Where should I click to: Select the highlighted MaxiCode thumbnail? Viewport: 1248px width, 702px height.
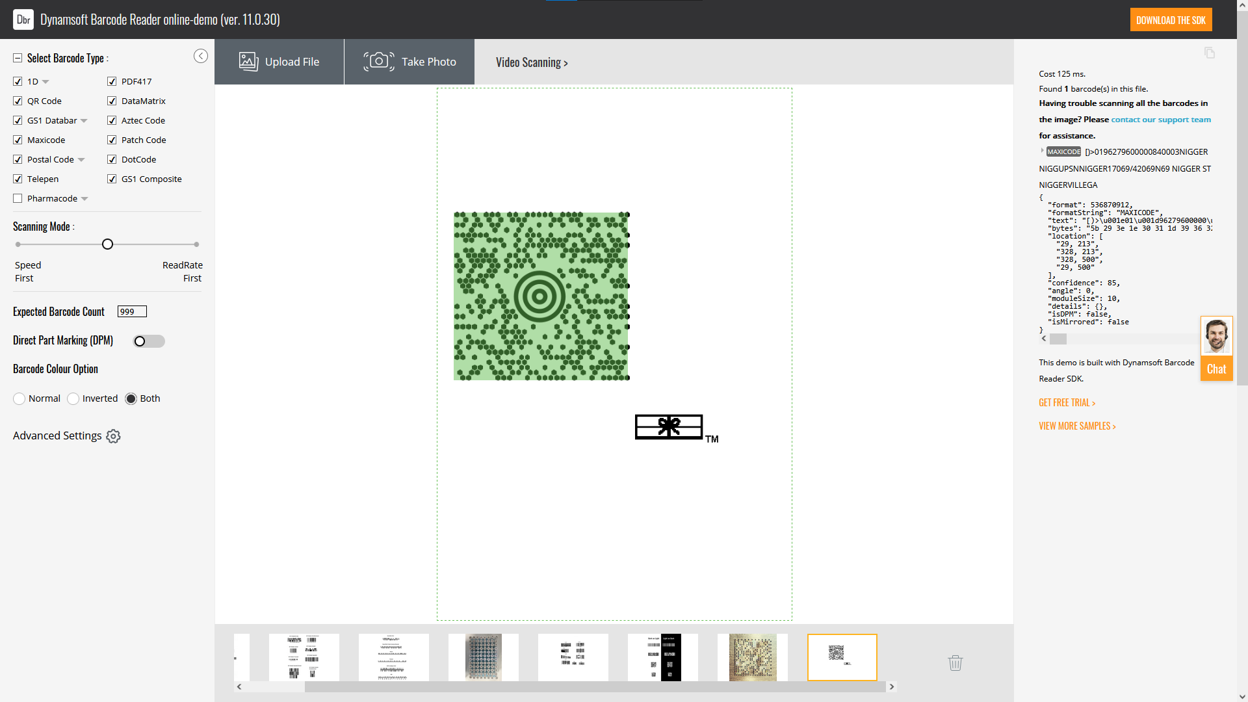(842, 657)
